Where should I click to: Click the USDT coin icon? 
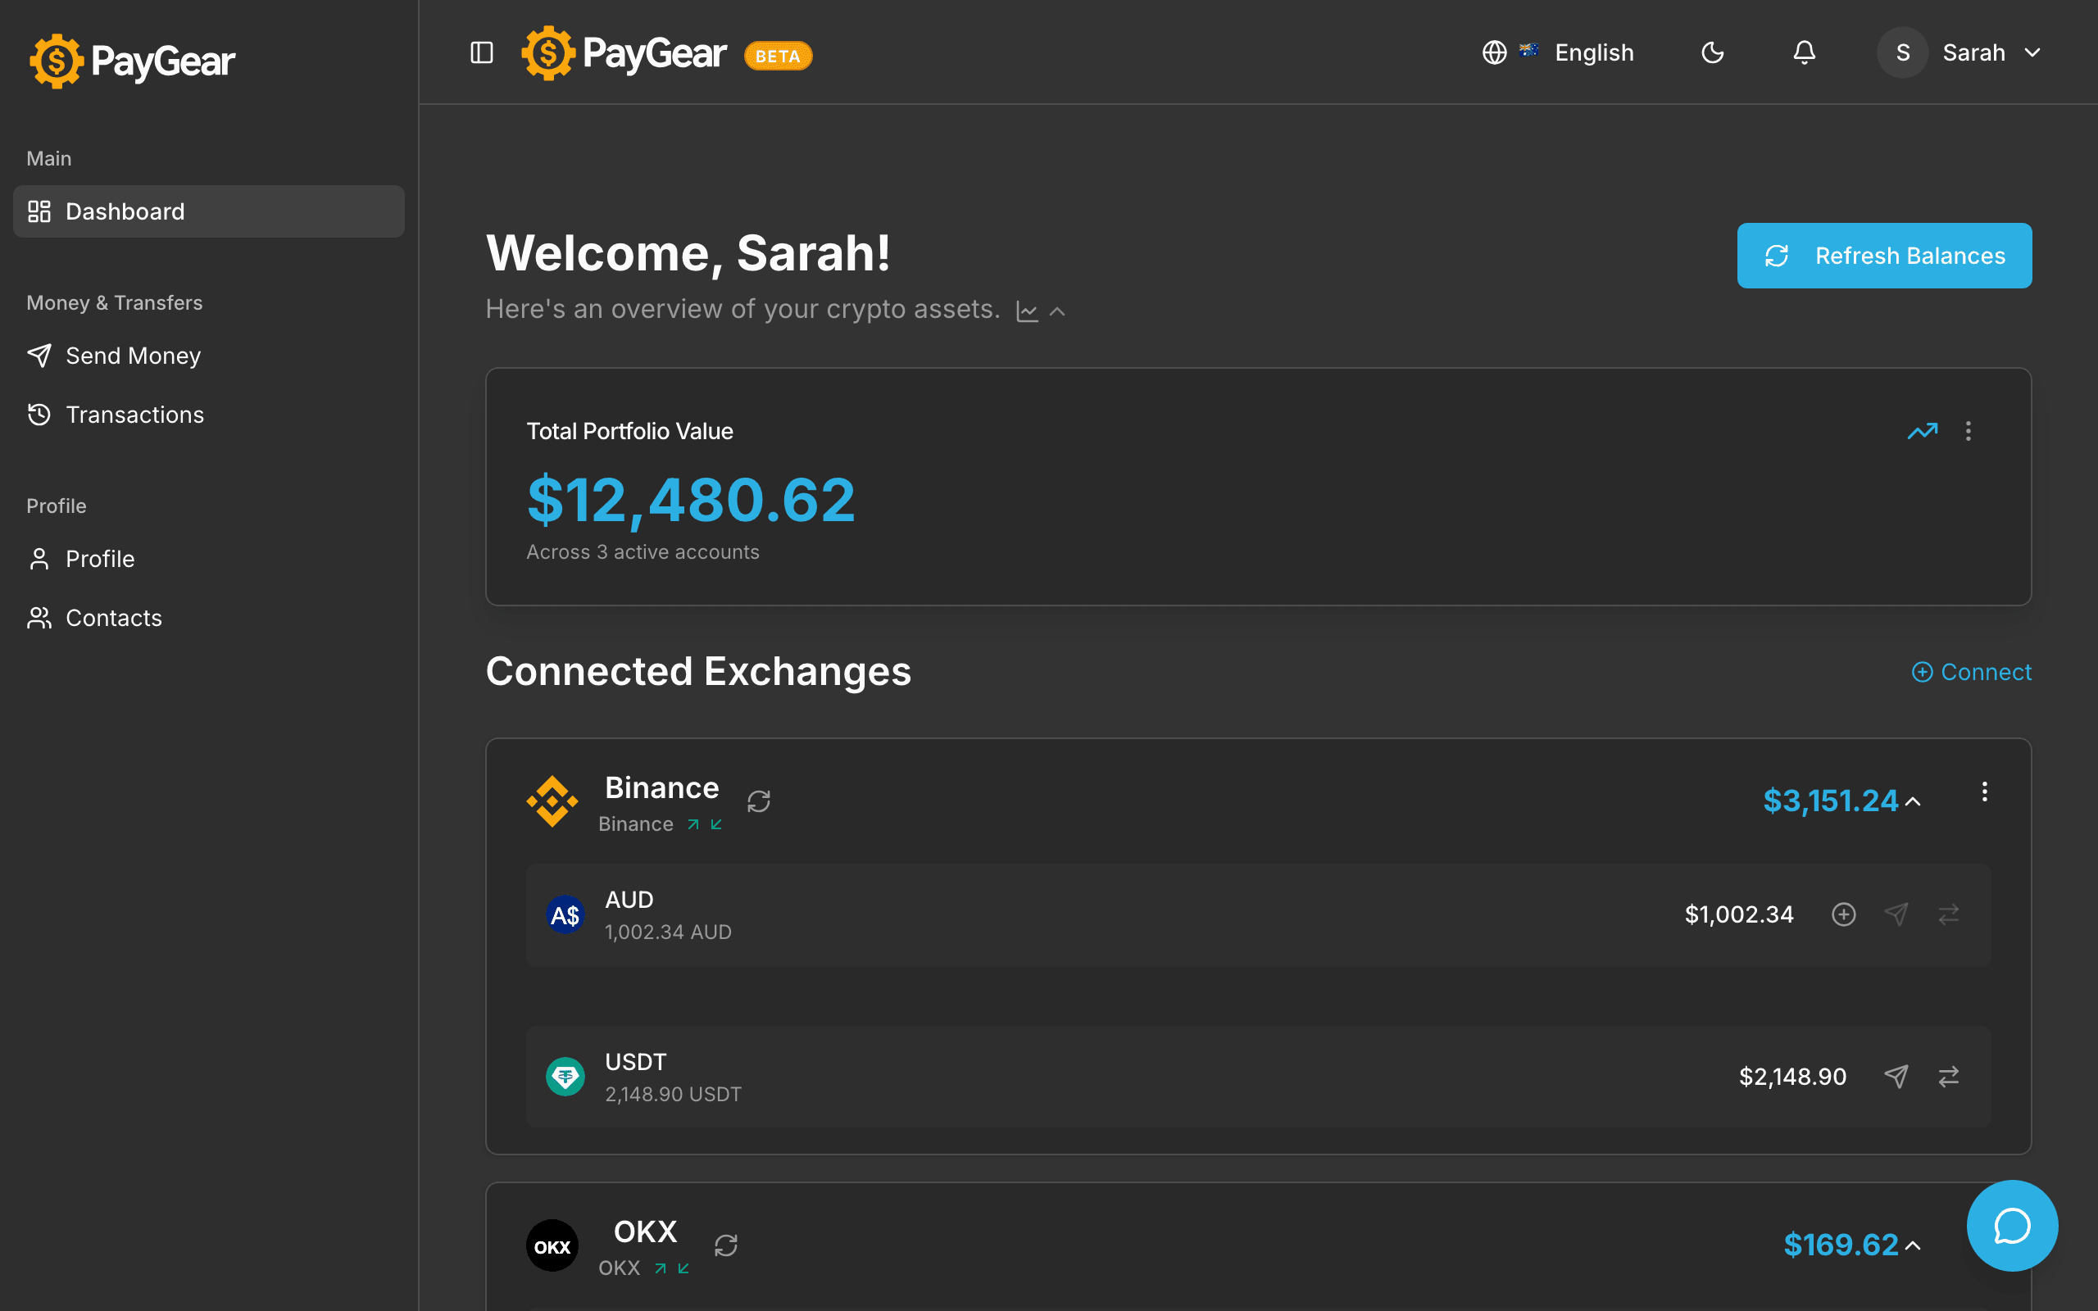[565, 1076]
